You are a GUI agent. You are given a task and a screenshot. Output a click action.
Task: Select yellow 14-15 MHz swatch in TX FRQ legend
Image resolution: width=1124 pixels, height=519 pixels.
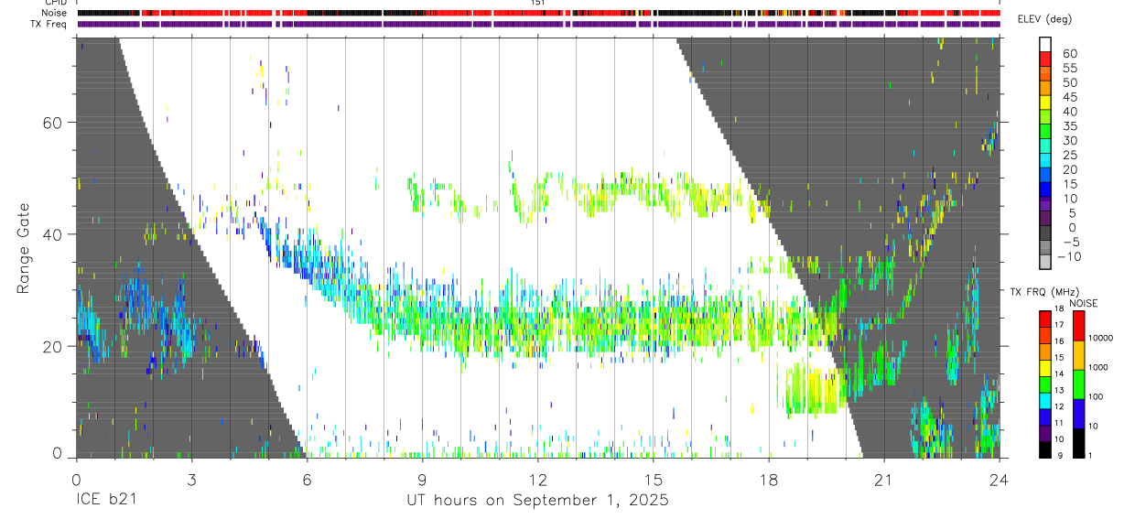tap(1045, 367)
